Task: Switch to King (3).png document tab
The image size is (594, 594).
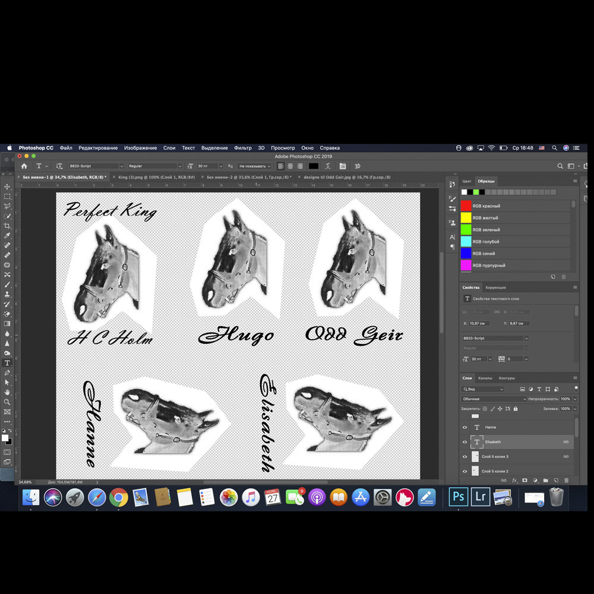Action: [156, 177]
